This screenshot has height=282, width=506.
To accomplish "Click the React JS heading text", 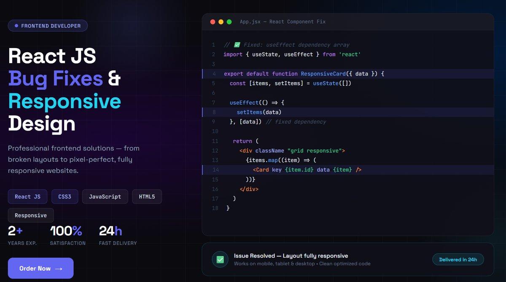I will coord(52,56).
